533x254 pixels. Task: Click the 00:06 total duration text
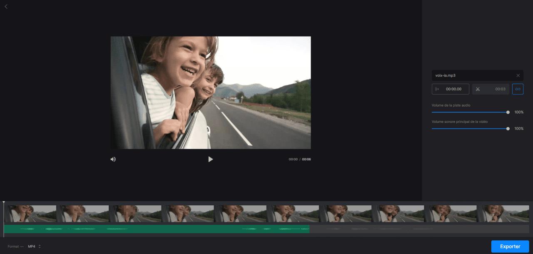tap(306, 159)
